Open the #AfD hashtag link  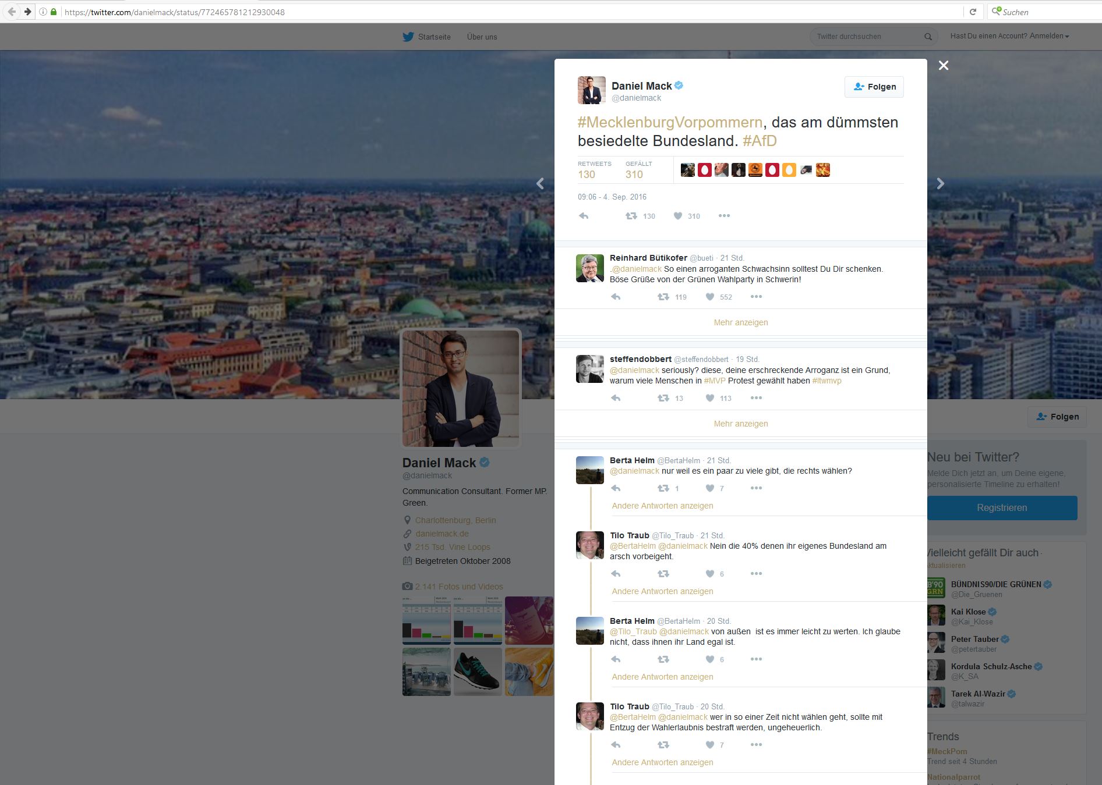pos(760,141)
